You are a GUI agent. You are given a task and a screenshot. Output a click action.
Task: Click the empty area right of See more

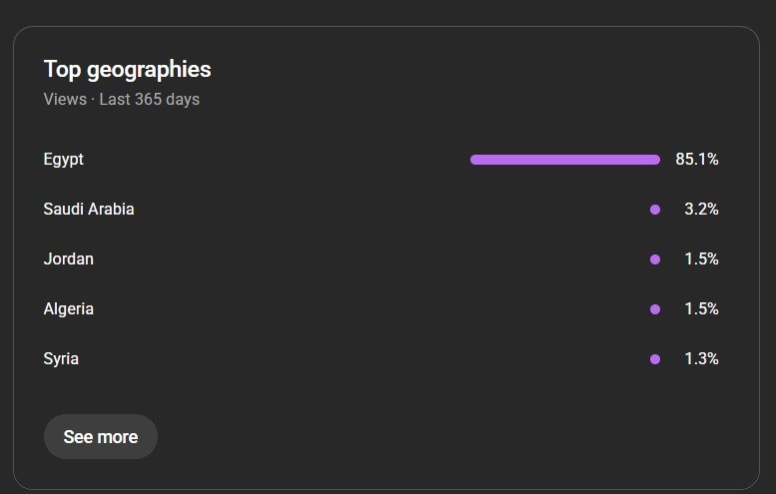[x=449, y=437]
